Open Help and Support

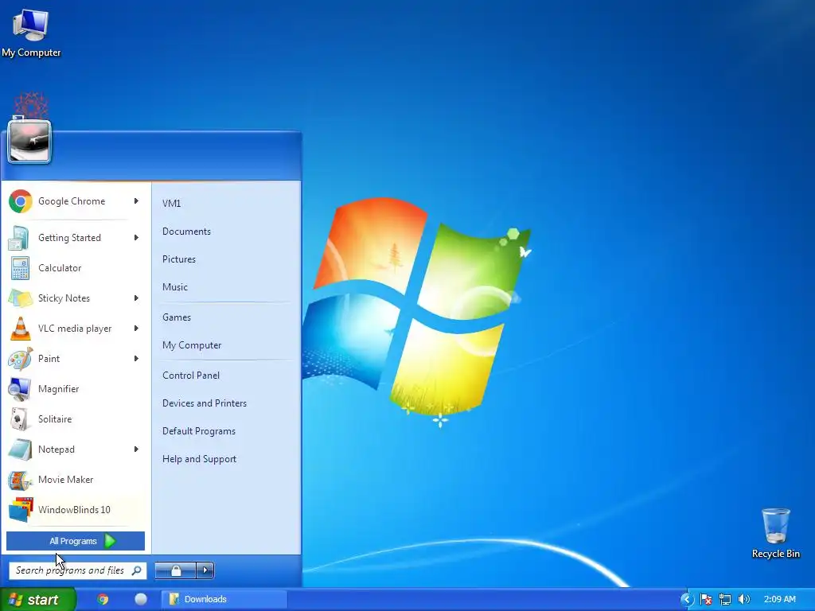(199, 459)
